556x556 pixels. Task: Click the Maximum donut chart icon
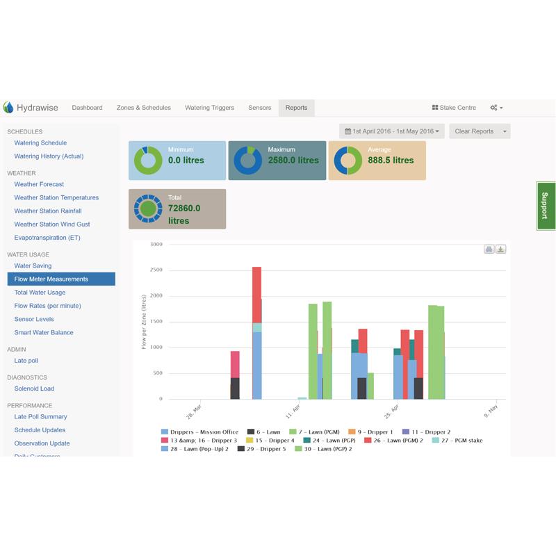pyautogui.click(x=247, y=161)
